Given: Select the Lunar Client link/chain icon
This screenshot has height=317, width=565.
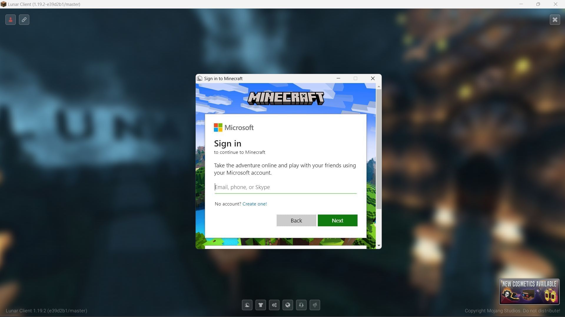Looking at the screenshot, I should tap(24, 20).
